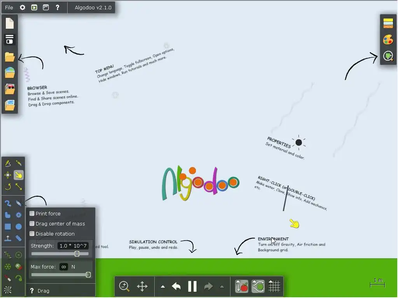
Task: Open the visualization magnifier panel icon
Action: 388,56
